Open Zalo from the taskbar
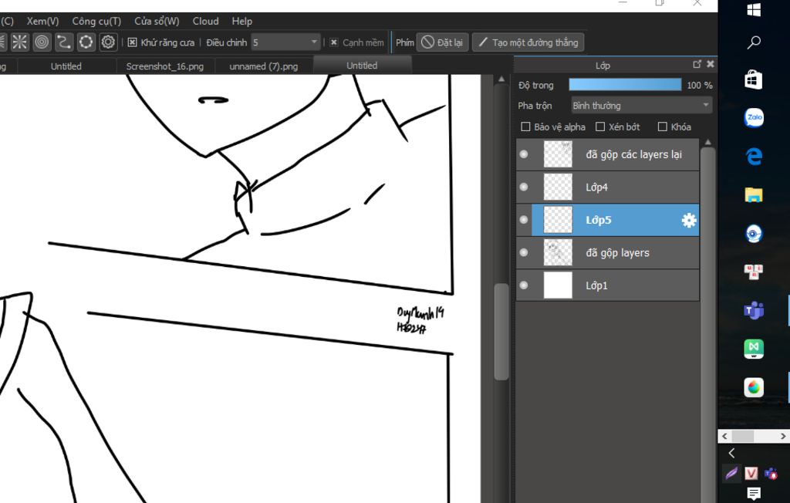 tap(754, 118)
